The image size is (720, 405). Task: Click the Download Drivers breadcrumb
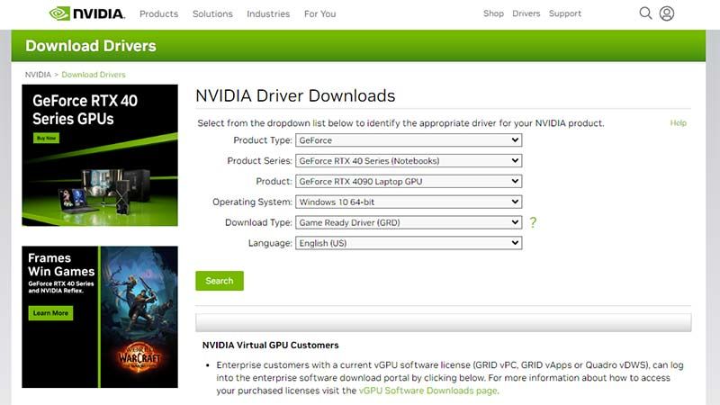(94, 75)
